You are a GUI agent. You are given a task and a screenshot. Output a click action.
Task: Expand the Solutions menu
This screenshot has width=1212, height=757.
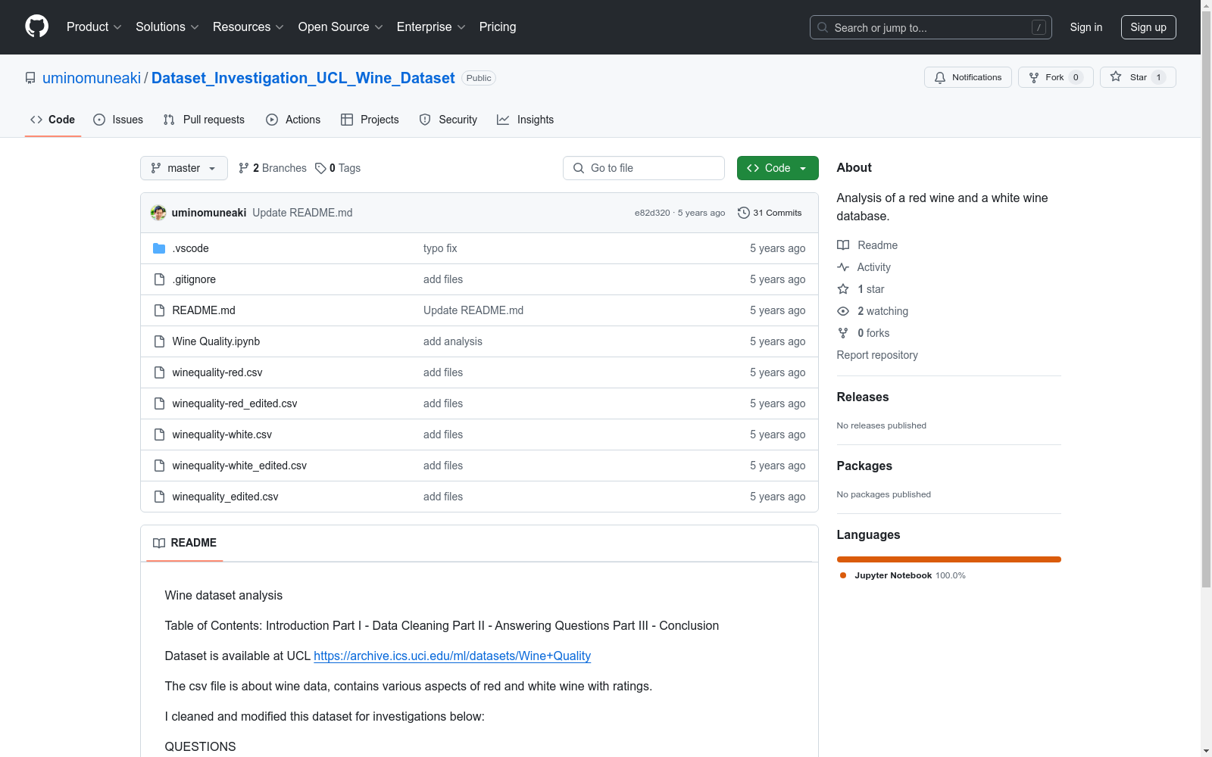click(x=167, y=27)
